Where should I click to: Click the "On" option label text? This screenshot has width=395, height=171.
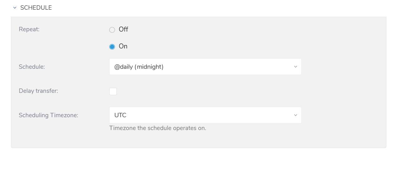pyautogui.click(x=123, y=46)
